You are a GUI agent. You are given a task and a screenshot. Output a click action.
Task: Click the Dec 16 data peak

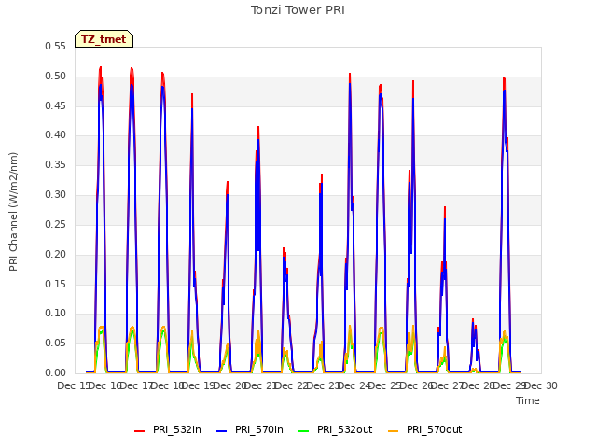(101, 68)
